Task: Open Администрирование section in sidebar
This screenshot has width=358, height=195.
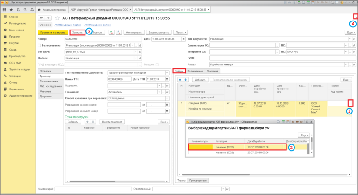Action: click(x=21, y=96)
